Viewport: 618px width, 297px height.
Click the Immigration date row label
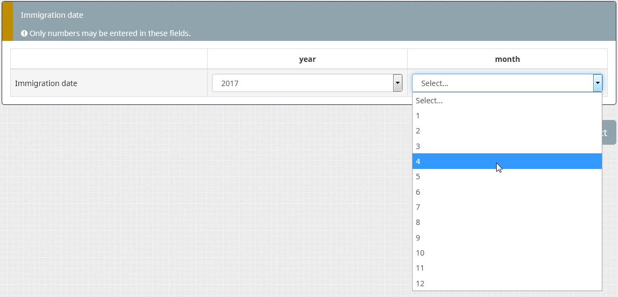(46, 83)
